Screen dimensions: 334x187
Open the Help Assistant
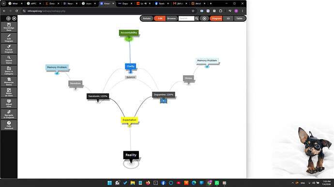tap(9, 125)
